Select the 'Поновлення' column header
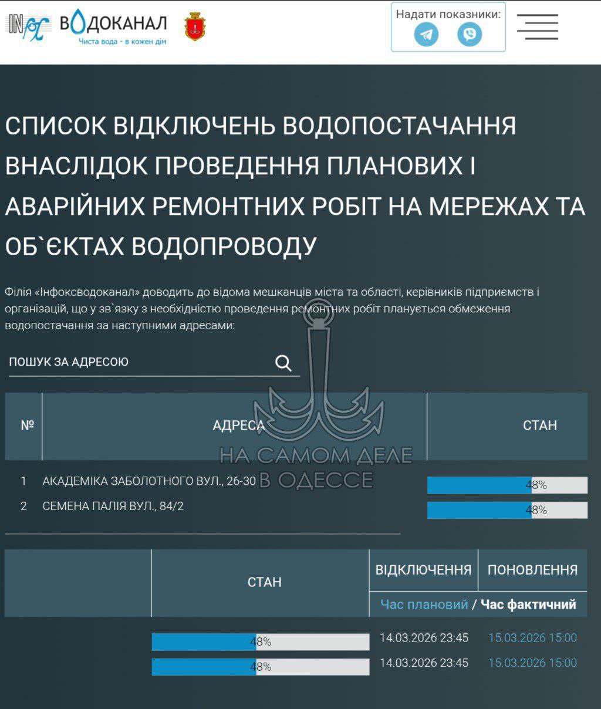Image resolution: width=601 pixels, height=709 pixels. tap(532, 570)
